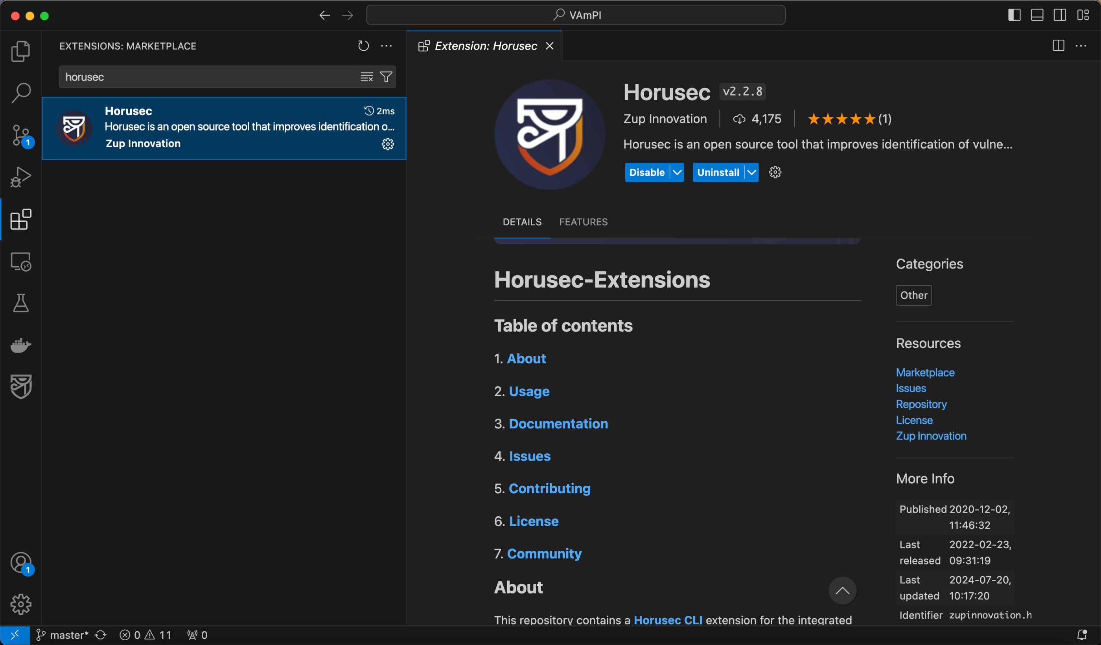Screen dimensions: 1101x645
Task: Jump to Community in table of contents
Action: click(x=544, y=554)
